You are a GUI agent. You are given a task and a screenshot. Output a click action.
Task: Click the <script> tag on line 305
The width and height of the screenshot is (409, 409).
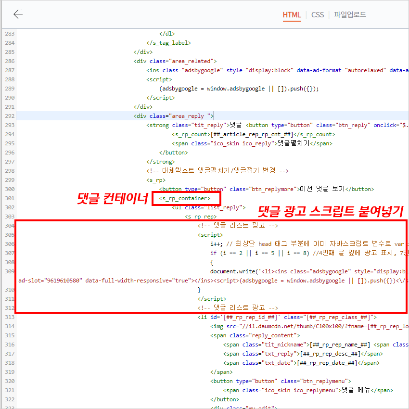point(210,235)
